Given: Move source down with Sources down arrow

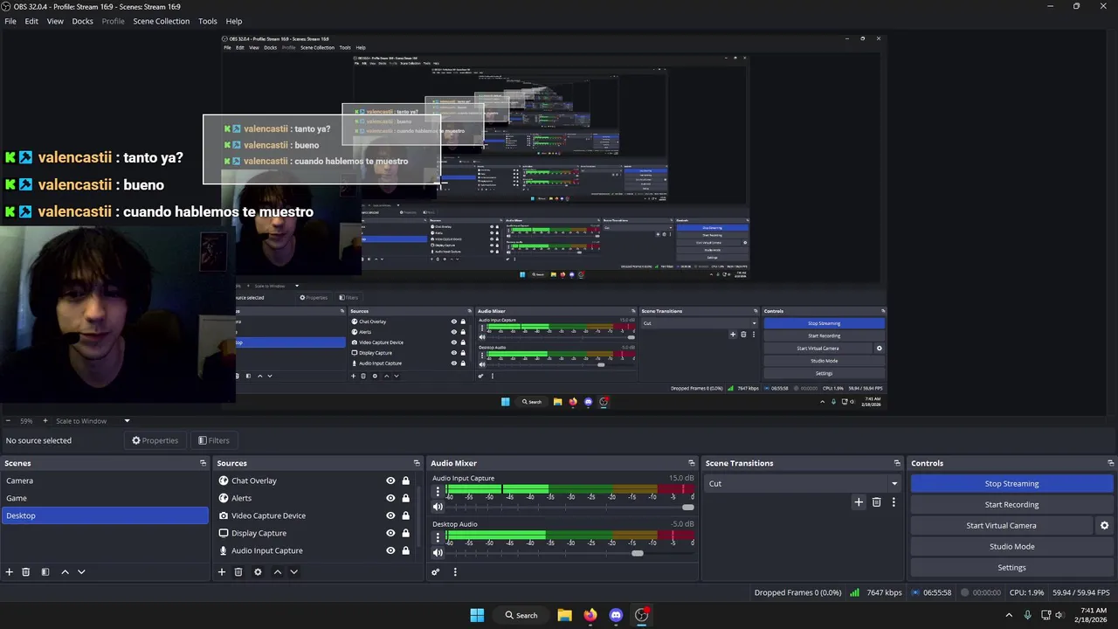Looking at the screenshot, I should point(293,572).
